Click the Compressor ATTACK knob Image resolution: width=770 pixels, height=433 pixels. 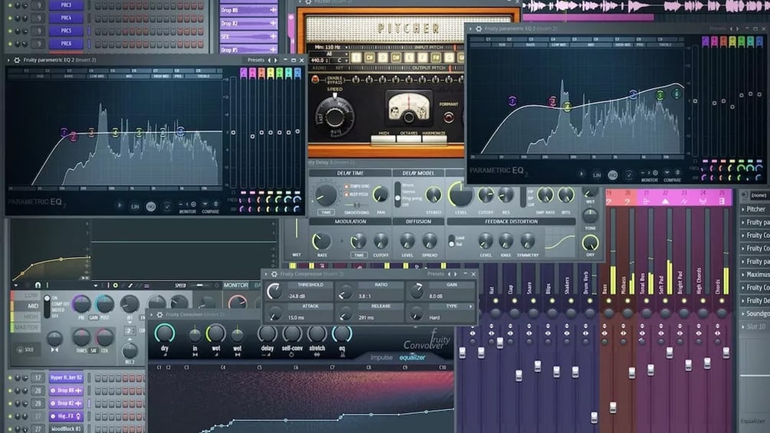(x=274, y=313)
